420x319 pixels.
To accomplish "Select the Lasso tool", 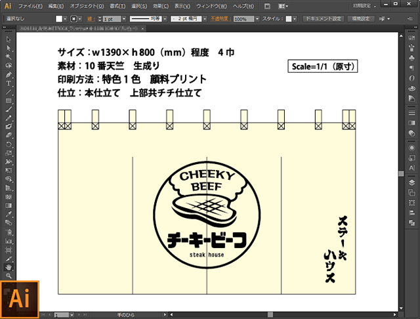I will [9, 66].
